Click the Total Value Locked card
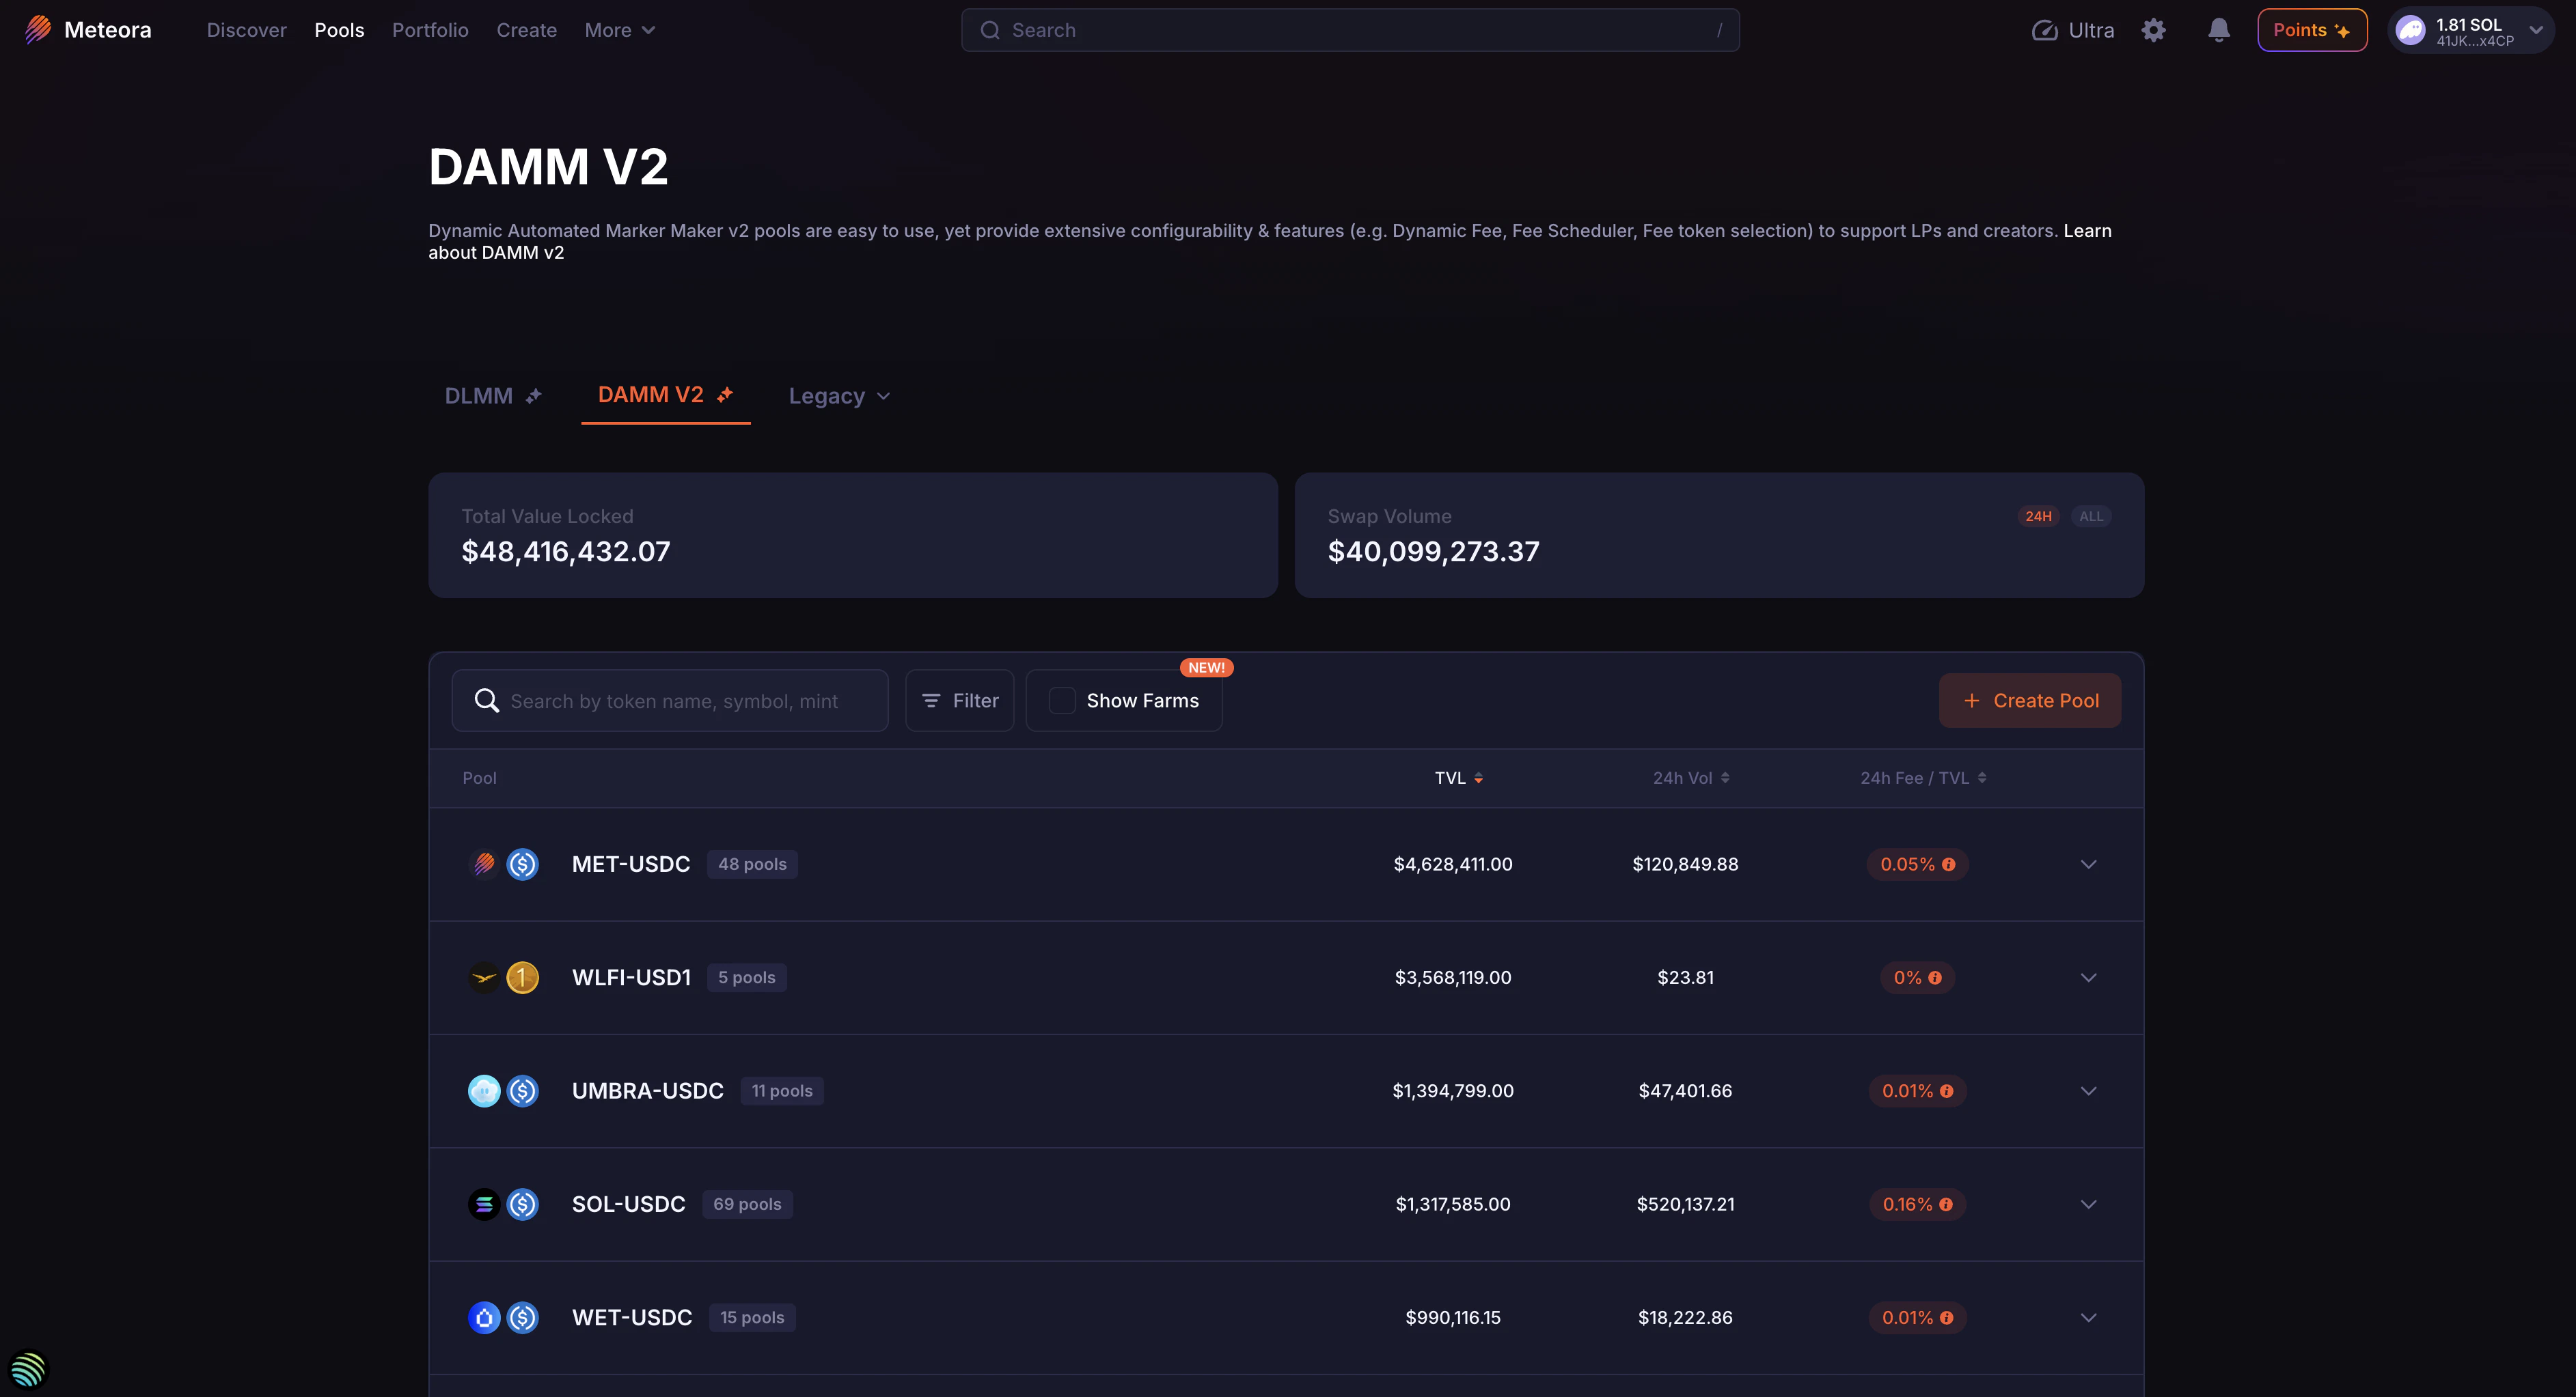The width and height of the screenshot is (2576, 1397). (853, 535)
